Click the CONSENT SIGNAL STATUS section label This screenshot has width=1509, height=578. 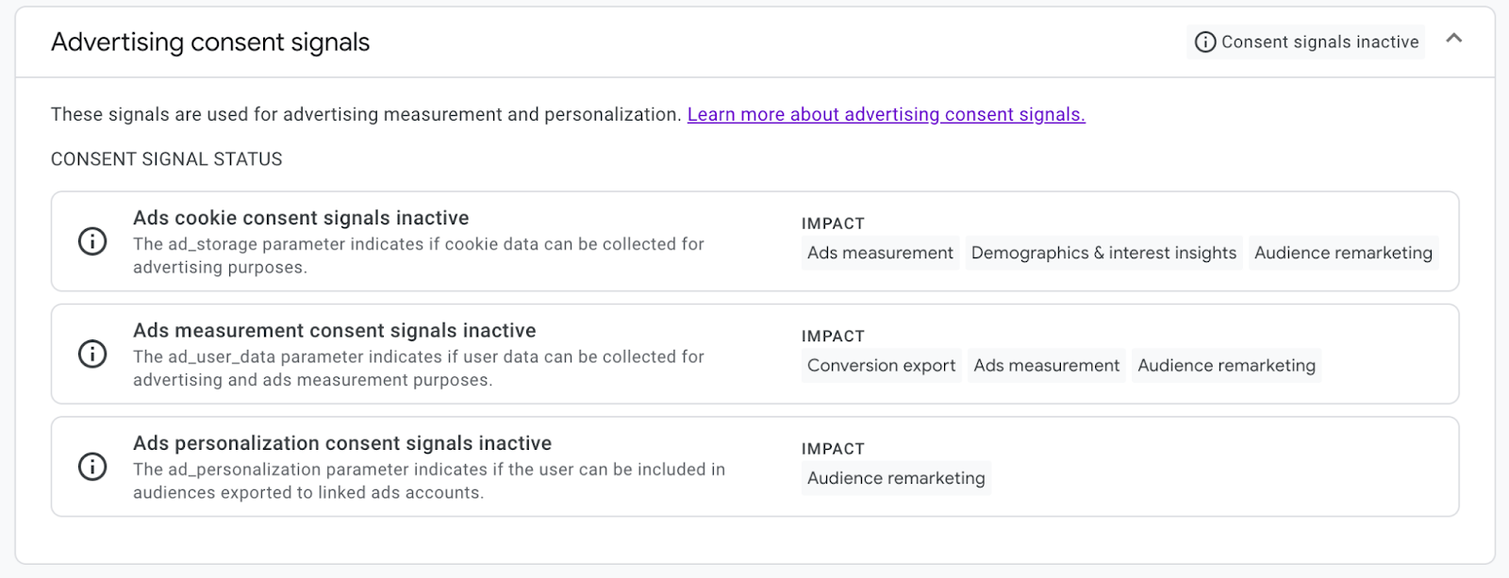166,159
